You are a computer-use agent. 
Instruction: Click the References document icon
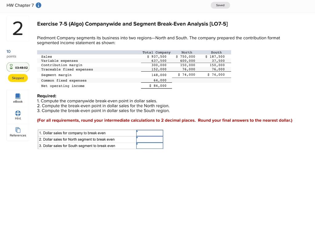[18, 130]
